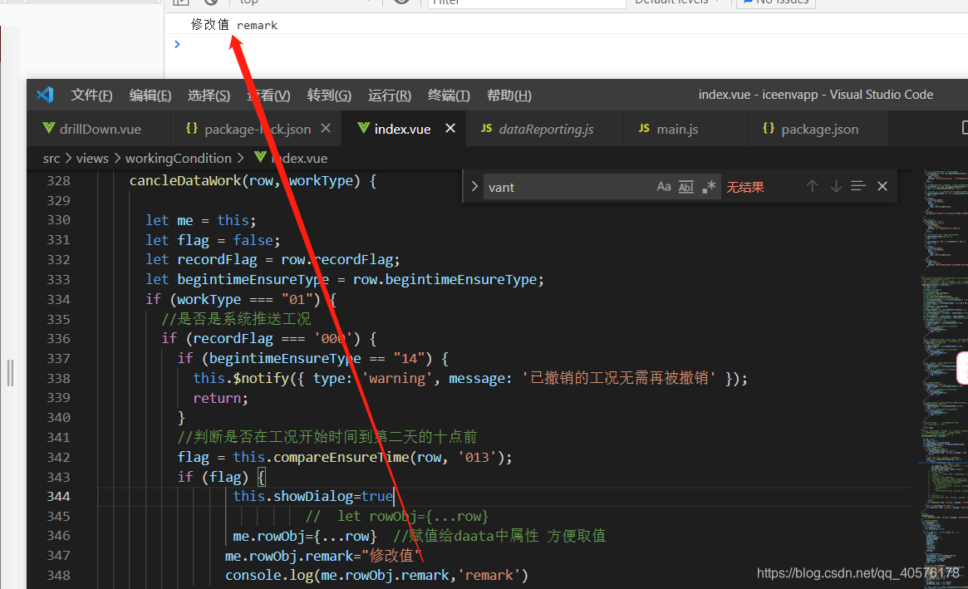Click line number 344 in gutter
The image size is (968, 589).
(58, 497)
